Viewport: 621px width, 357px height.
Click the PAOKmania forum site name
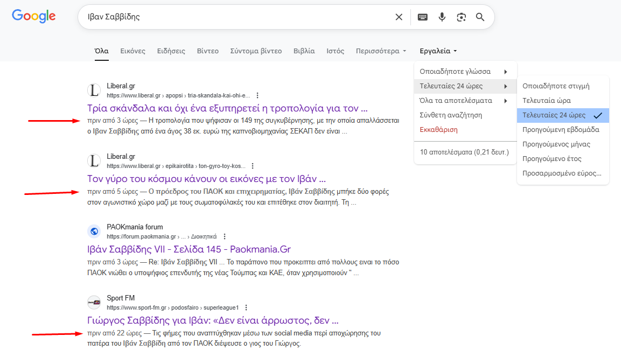pos(135,227)
